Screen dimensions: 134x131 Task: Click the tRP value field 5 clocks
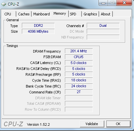[x=79, y=74]
